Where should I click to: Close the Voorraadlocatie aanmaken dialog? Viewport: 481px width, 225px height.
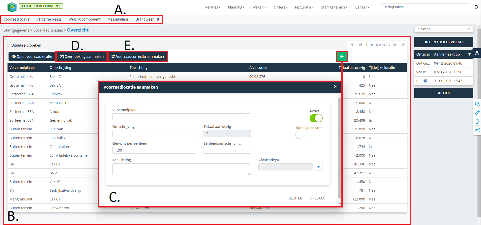pos(335,87)
